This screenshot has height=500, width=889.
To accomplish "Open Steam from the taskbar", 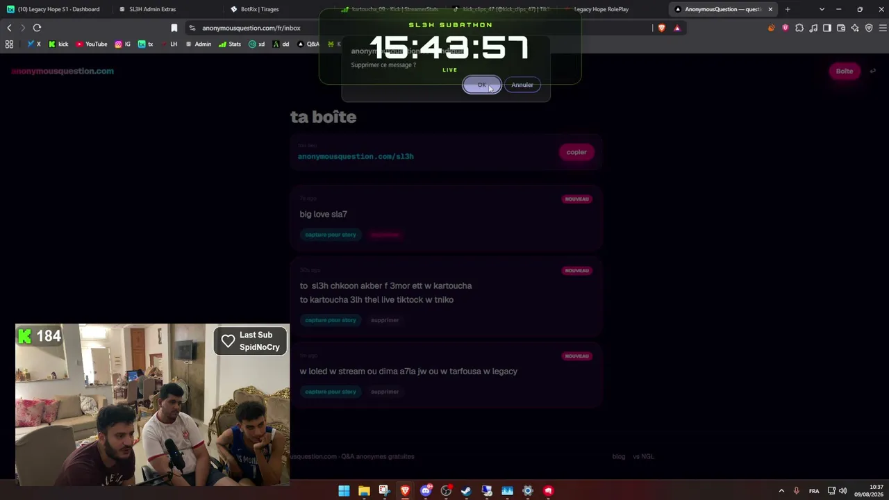I will (466, 491).
